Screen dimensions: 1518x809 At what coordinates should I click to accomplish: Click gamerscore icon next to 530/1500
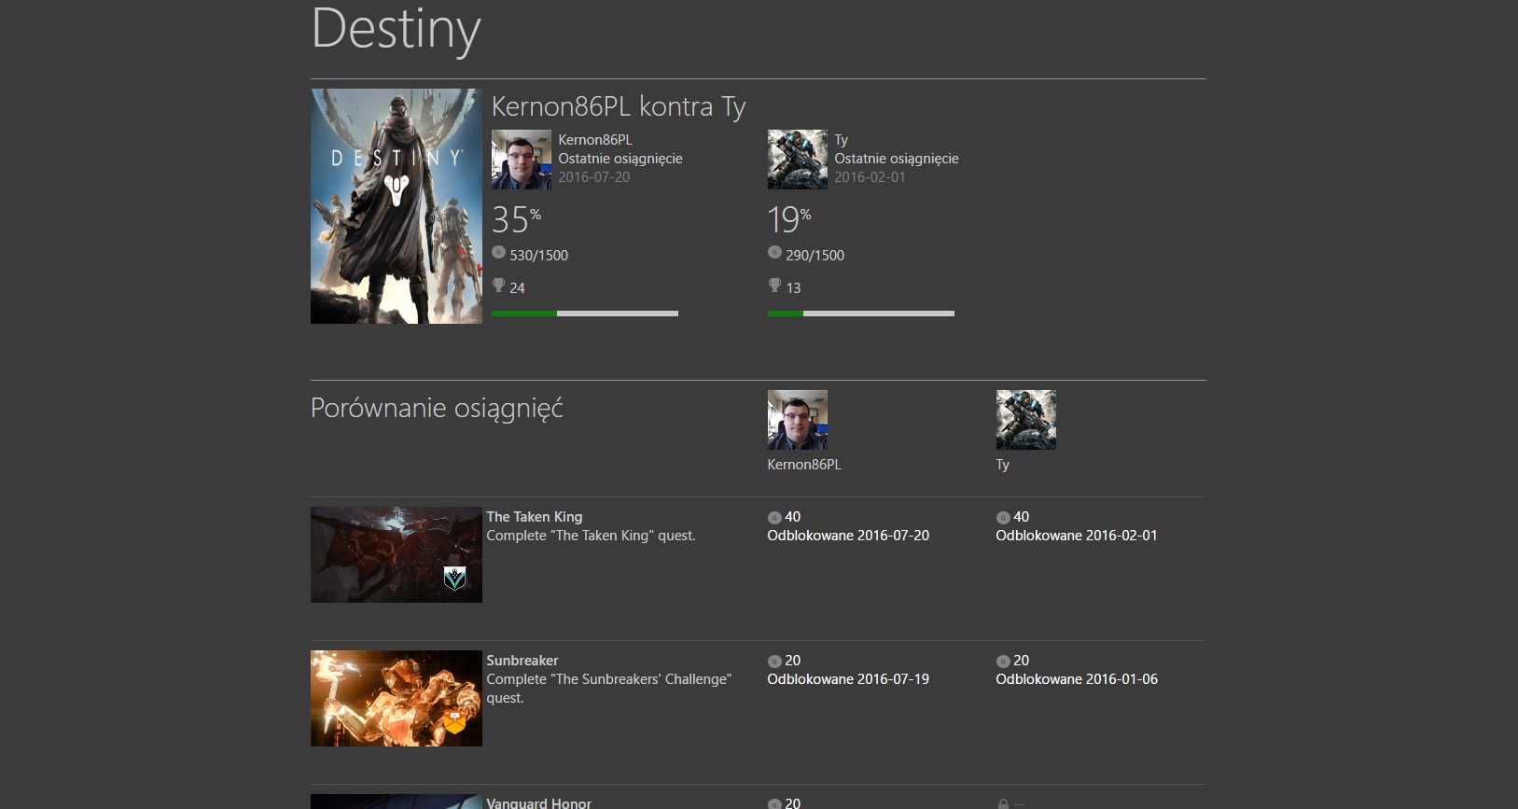[x=498, y=253]
